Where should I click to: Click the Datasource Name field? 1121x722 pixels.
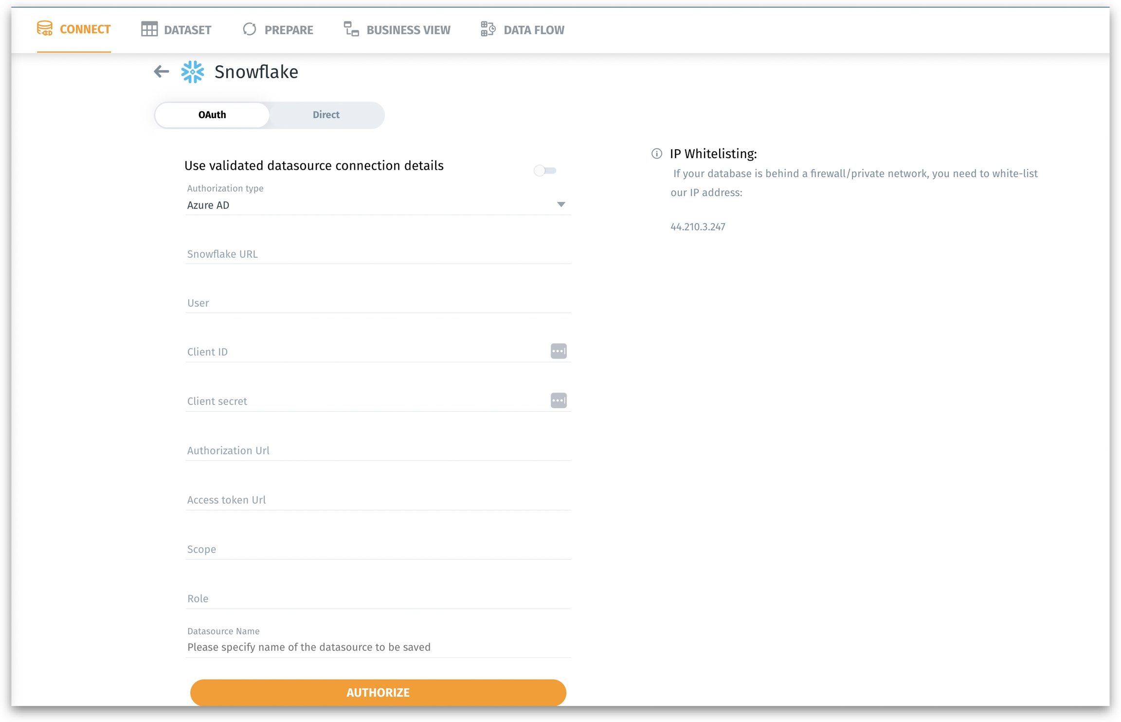point(377,647)
